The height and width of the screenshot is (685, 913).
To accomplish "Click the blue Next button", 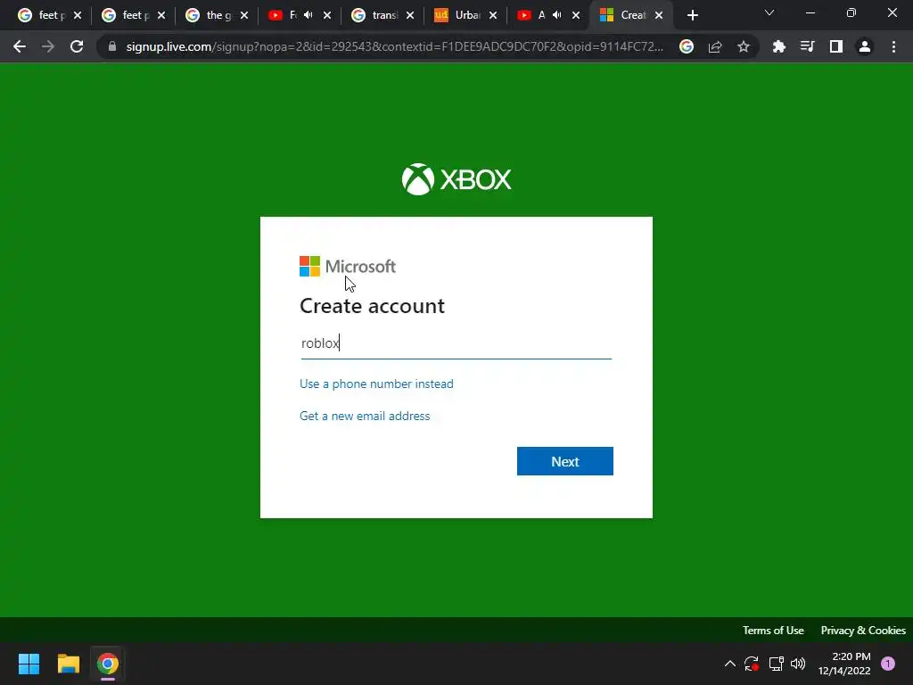I will pos(564,461).
